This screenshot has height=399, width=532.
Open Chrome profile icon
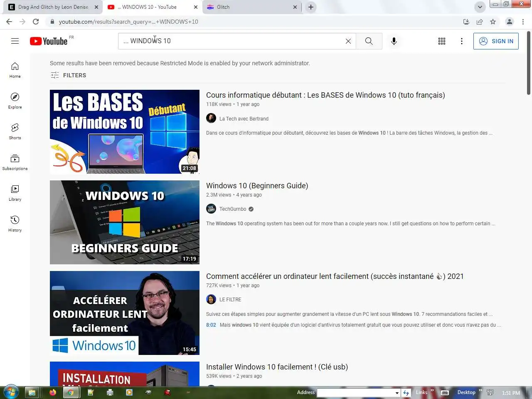point(510,22)
